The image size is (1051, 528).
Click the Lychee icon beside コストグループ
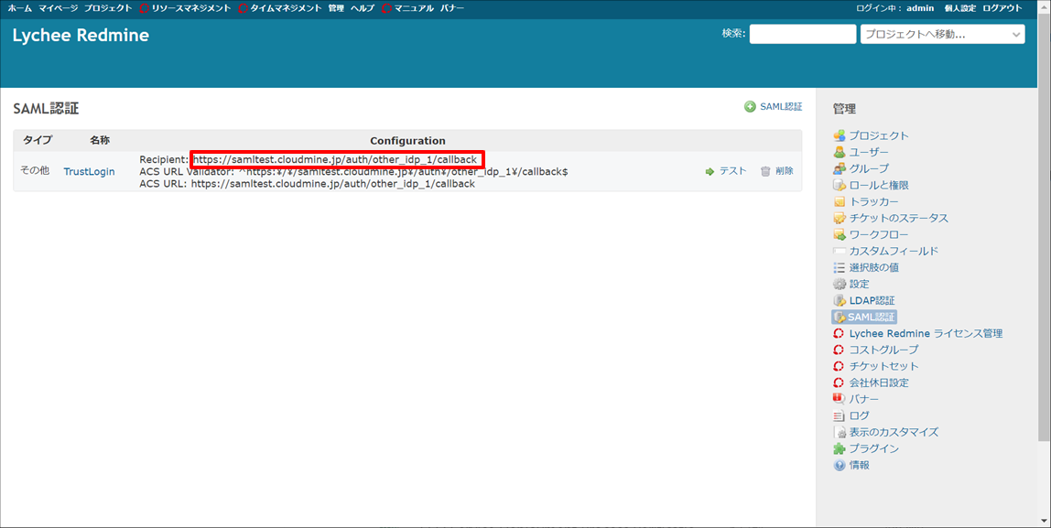coord(839,350)
